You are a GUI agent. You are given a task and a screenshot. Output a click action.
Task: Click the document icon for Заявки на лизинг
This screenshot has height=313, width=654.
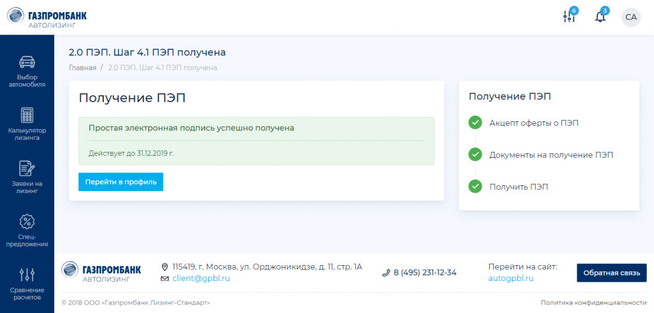(27, 168)
